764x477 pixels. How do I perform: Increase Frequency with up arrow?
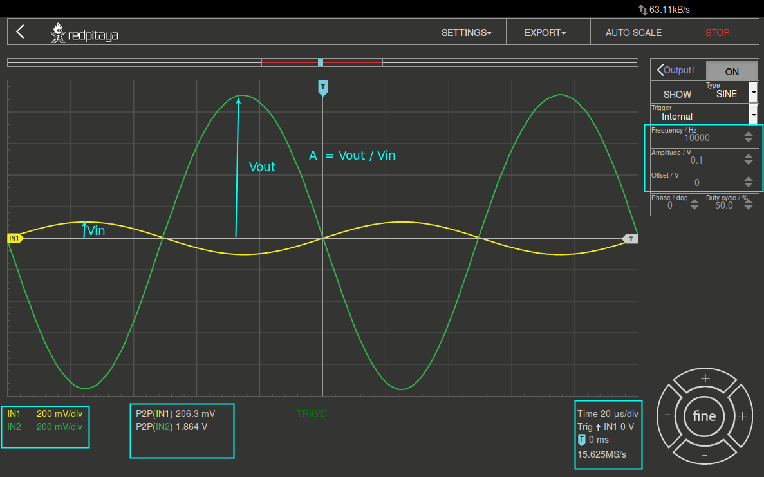click(749, 133)
